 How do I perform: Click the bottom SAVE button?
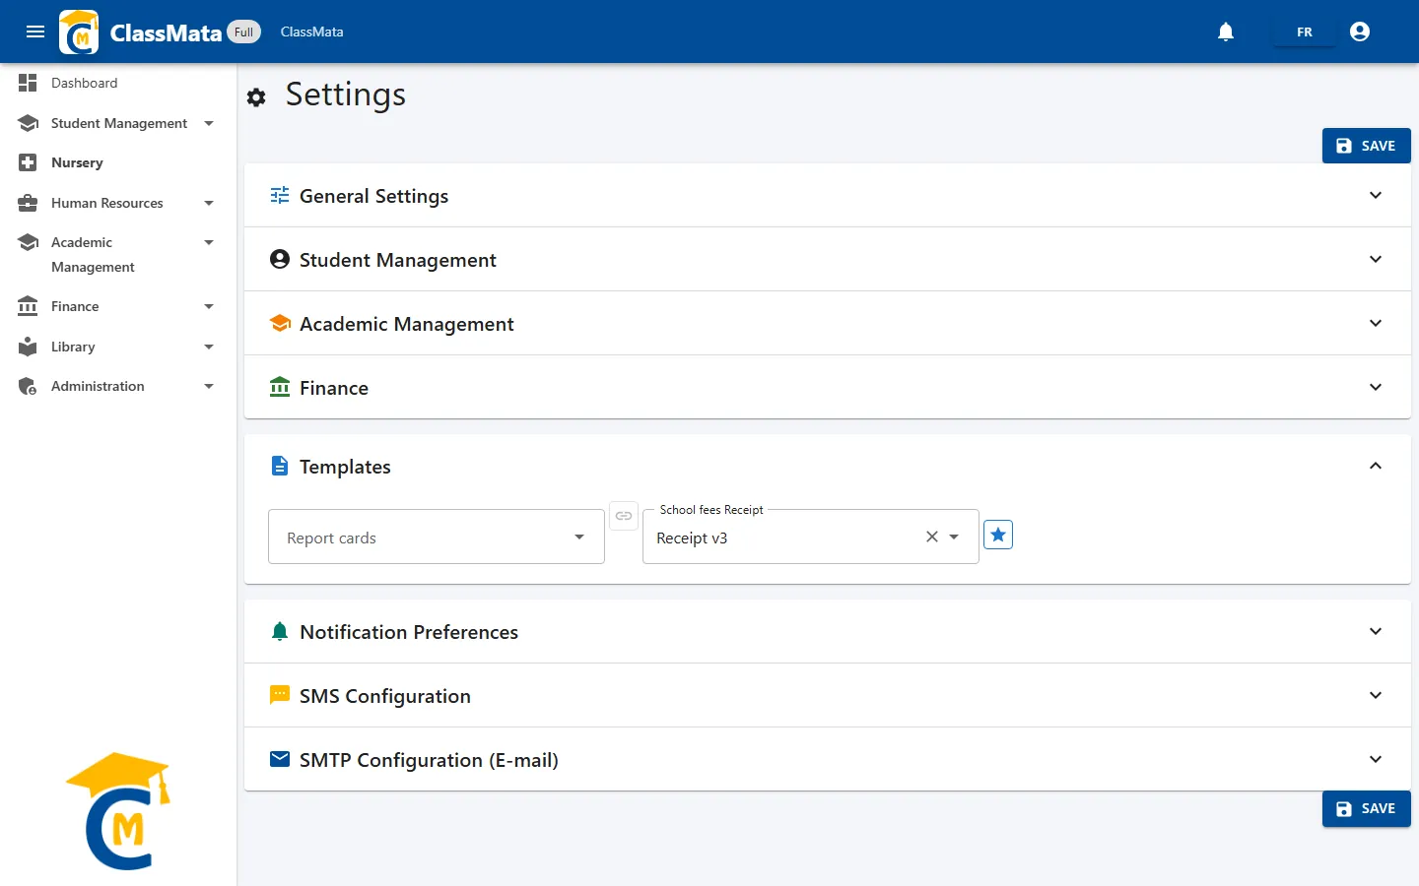pyautogui.click(x=1366, y=808)
